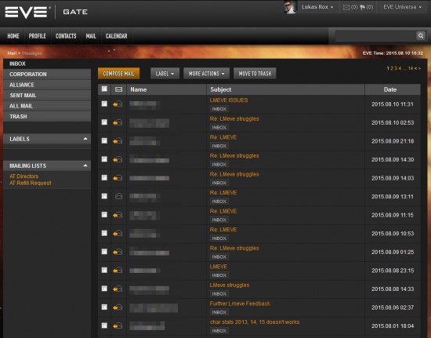The height and width of the screenshot is (338, 431).
Task: Click the Compose Mail button
Action: point(119,74)
